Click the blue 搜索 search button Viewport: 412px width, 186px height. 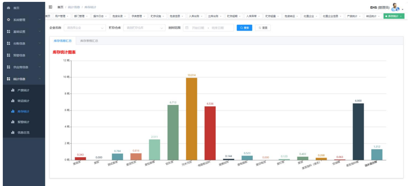point(244,28)
